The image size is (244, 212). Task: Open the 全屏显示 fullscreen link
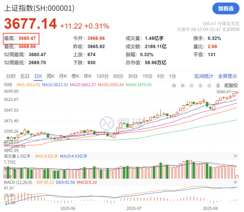tap(227, 76)
